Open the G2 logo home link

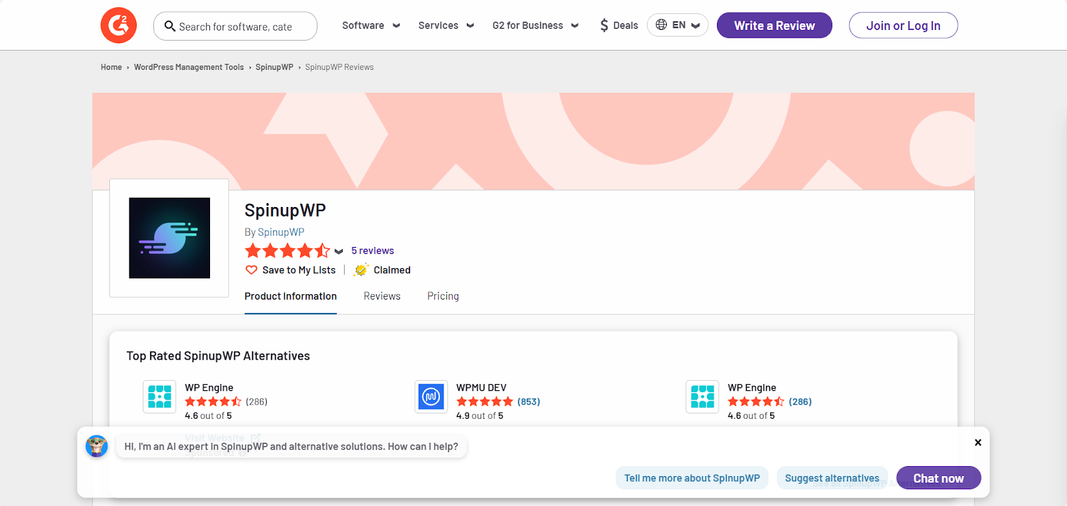[119, 25]
